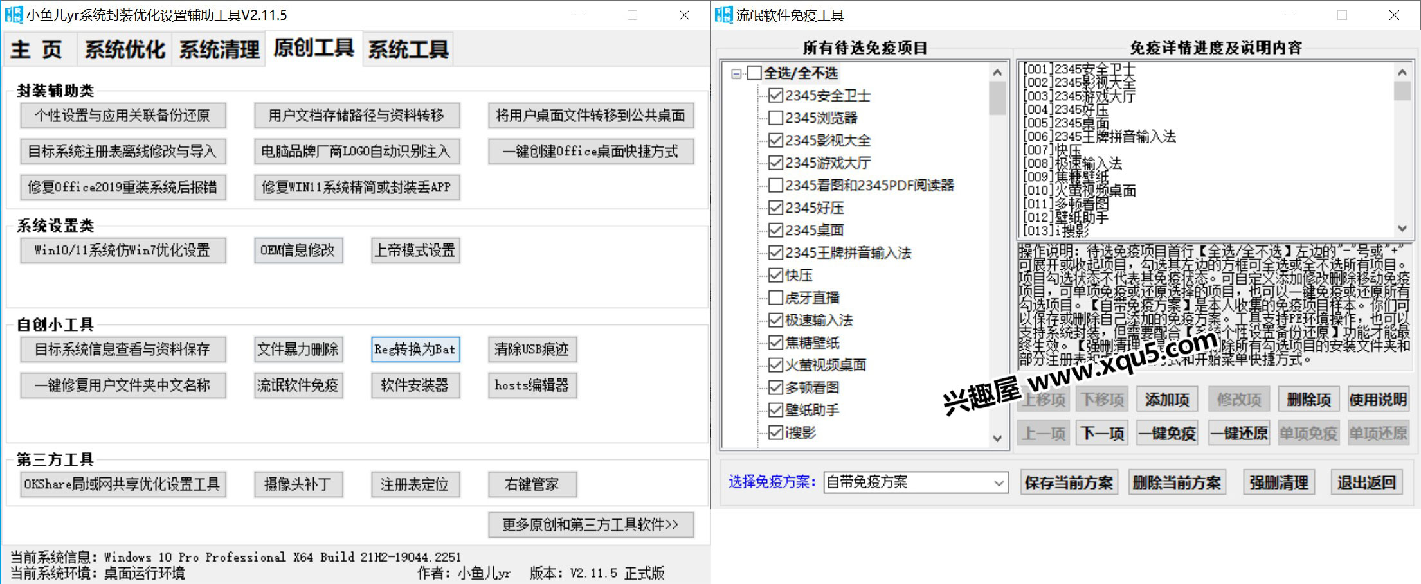The image size is (1421, 584).
Task: Open OEM信息修改 tool
Action: [298, 251]
